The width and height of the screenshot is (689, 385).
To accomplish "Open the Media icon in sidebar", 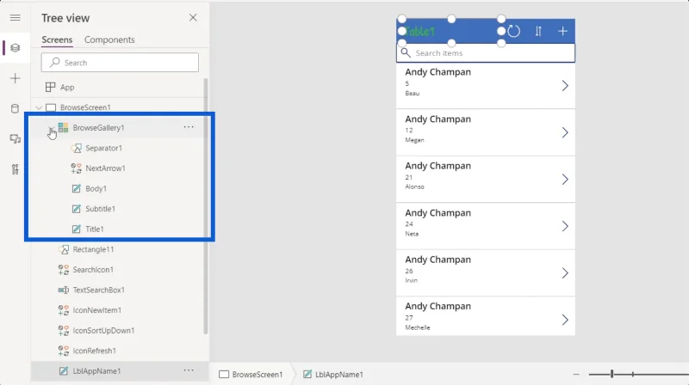I will 15,139.
